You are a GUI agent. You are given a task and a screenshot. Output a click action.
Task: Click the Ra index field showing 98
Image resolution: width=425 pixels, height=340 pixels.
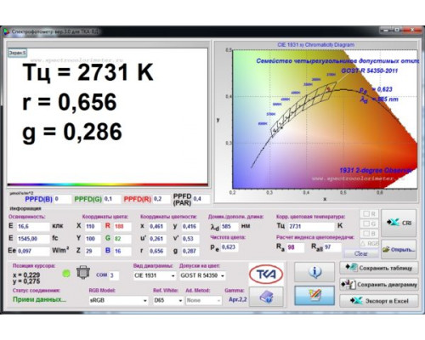tap(296, 247)
